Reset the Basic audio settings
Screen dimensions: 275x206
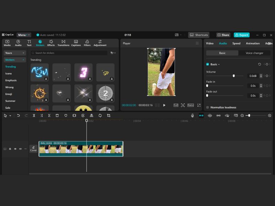coord(260,64)
